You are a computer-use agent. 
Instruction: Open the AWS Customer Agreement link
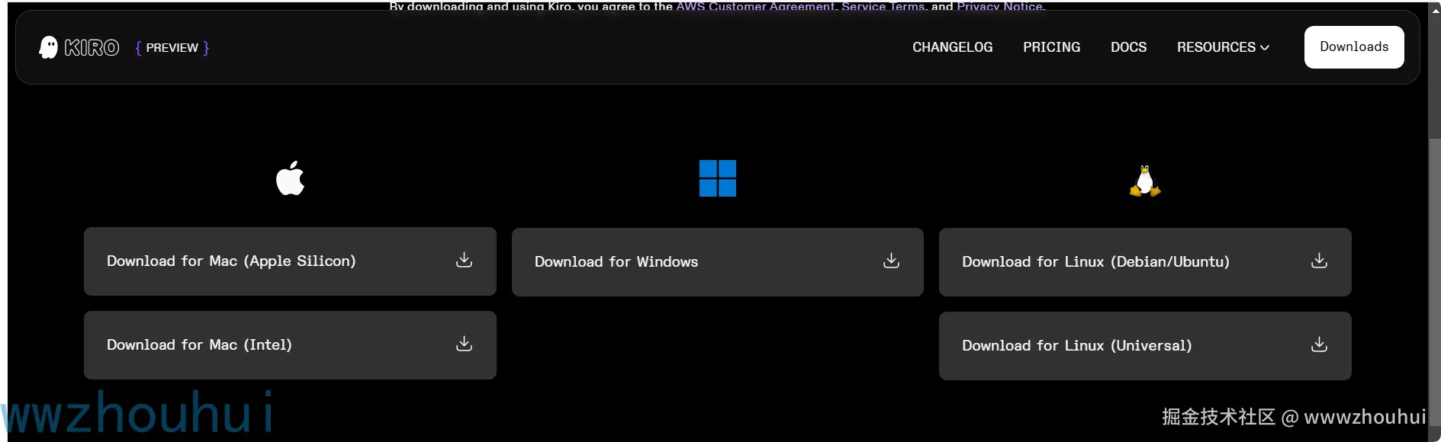tap(755, 6)
